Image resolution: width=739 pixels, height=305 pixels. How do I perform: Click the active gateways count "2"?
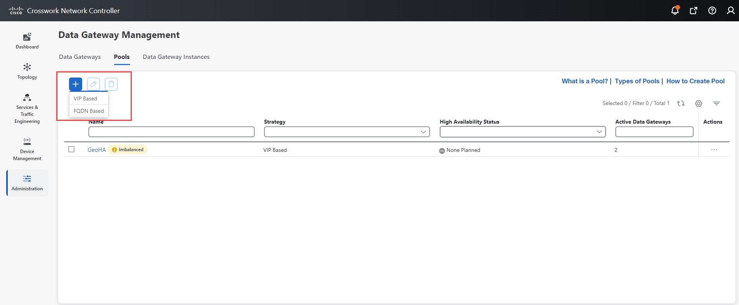coord(616,150)
